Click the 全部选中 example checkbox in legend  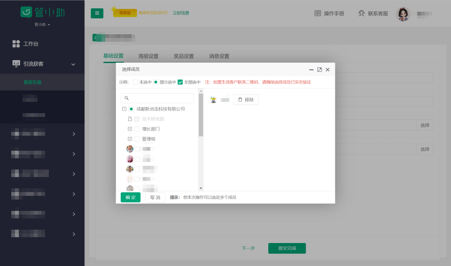click(x=180, y=82)
